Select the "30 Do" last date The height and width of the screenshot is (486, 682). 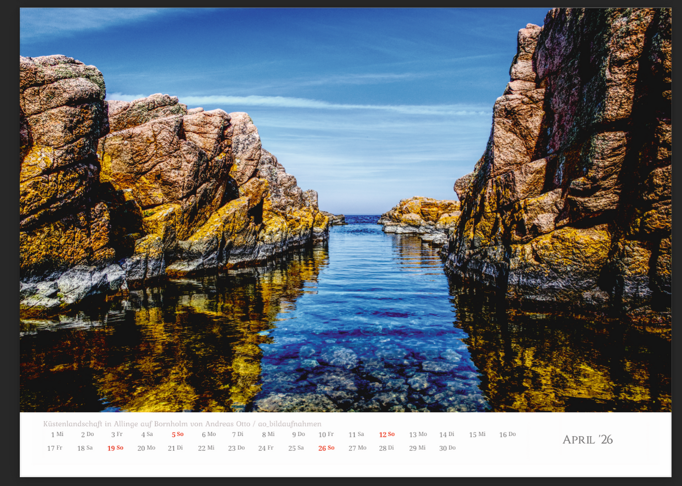[x=447, y=448]
